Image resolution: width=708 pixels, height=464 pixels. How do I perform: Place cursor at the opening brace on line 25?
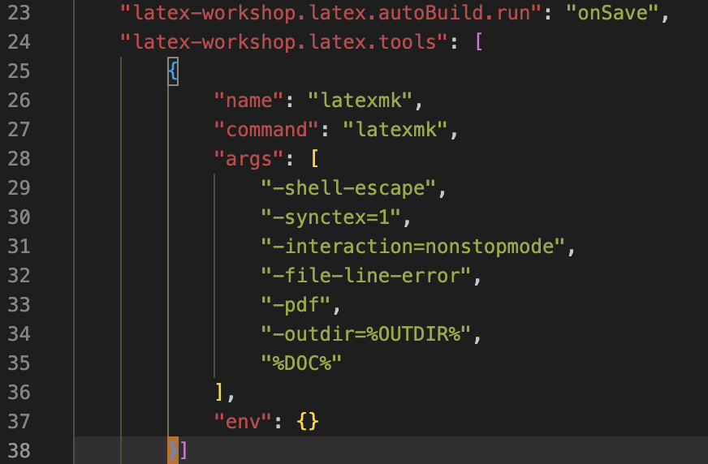173,71
